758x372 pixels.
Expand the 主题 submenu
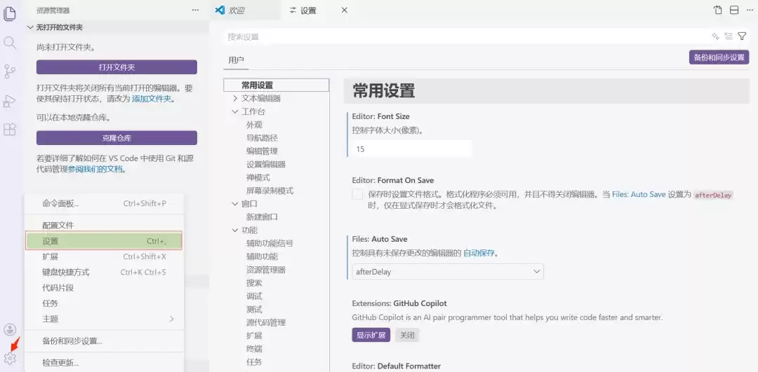coord(171,319)
